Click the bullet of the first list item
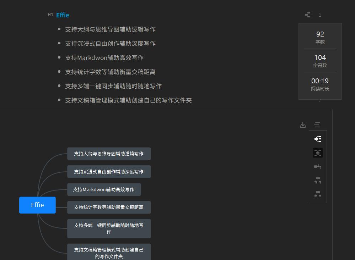This screenshot has height=260, width=355. point(59,29)
